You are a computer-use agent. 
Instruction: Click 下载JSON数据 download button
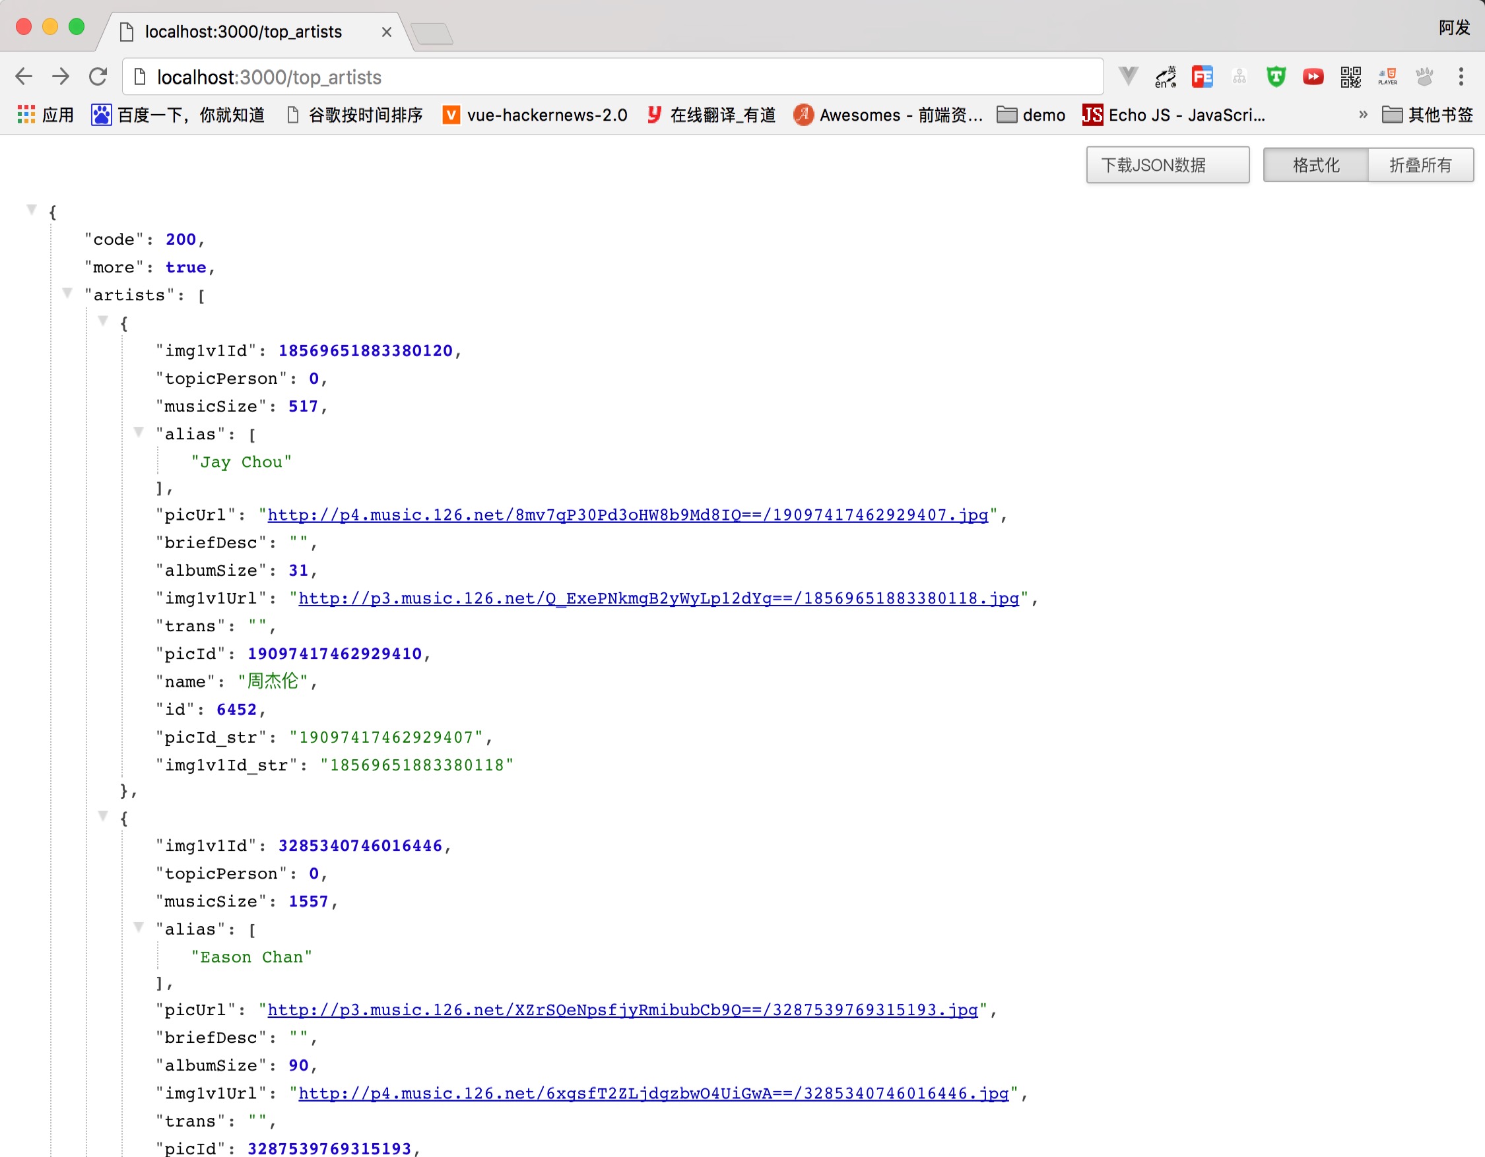point(1167,165)
